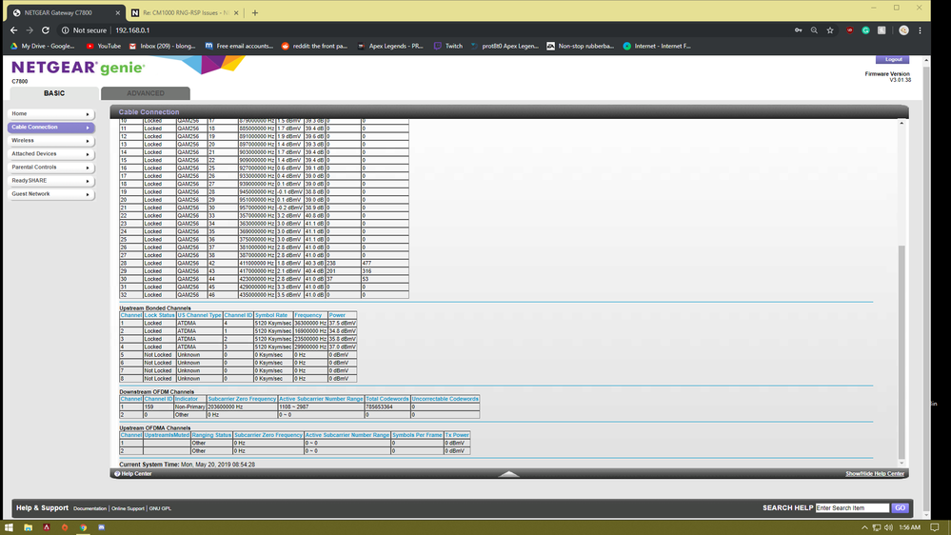The image size is (951, 535).
Task: Click the Downstream OFDM Channels heading
Action: pyautogui.click(x=156, y=392)
